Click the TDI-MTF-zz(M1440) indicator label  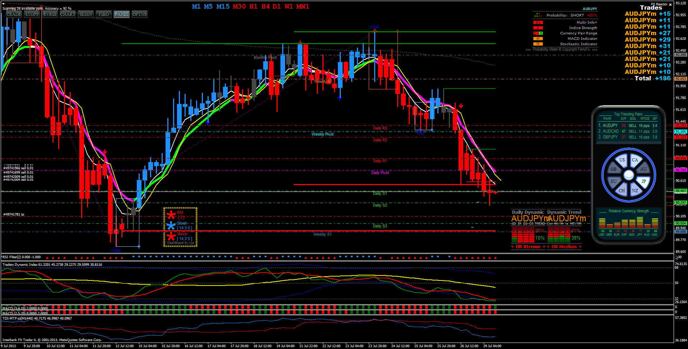[37, 318]
